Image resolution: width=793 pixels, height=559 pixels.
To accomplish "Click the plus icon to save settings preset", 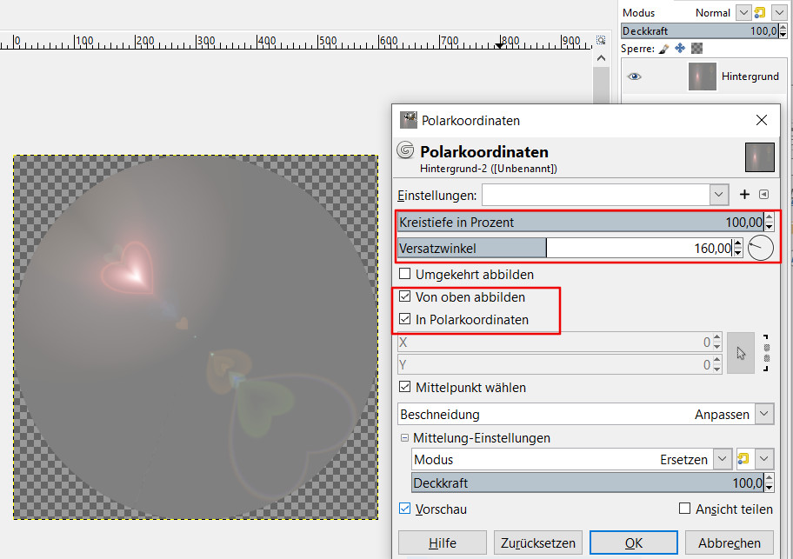I will pos(744,195).
